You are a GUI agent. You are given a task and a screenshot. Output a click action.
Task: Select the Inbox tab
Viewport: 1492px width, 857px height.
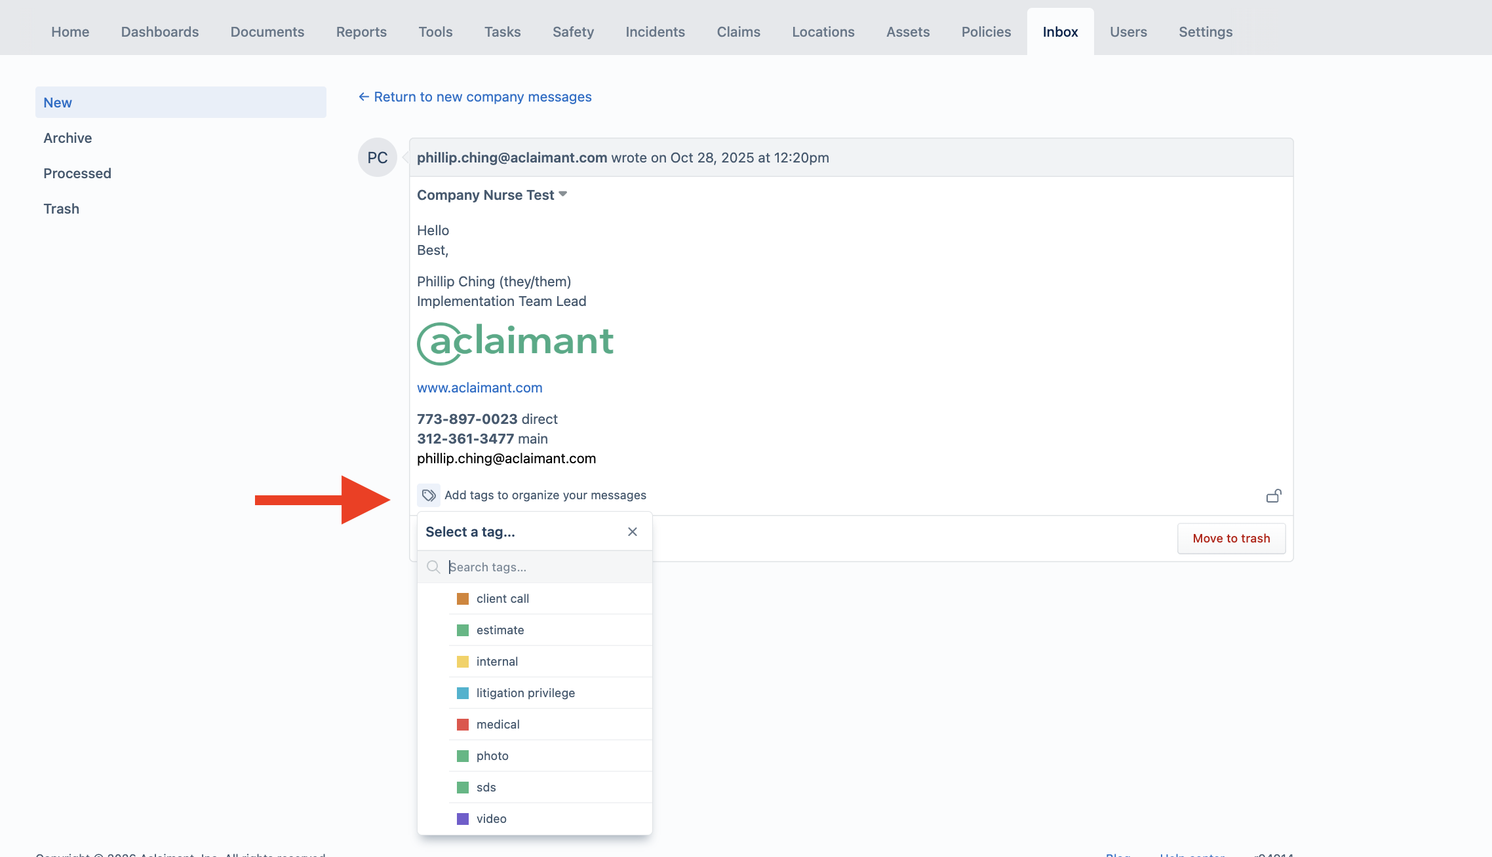tap(1060, 31)
